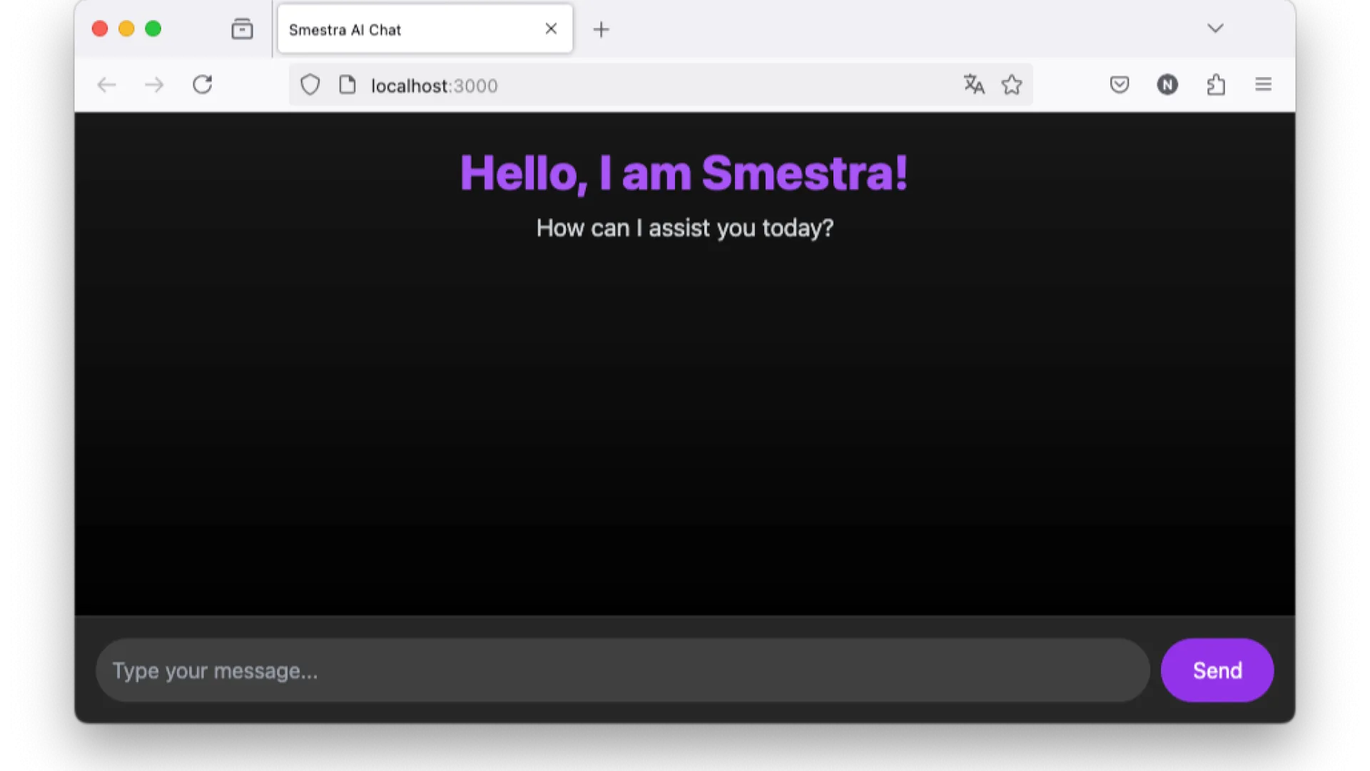Bookmark this page with star icon
This screenshot has width=1370, height=771.
[1012, 85]
